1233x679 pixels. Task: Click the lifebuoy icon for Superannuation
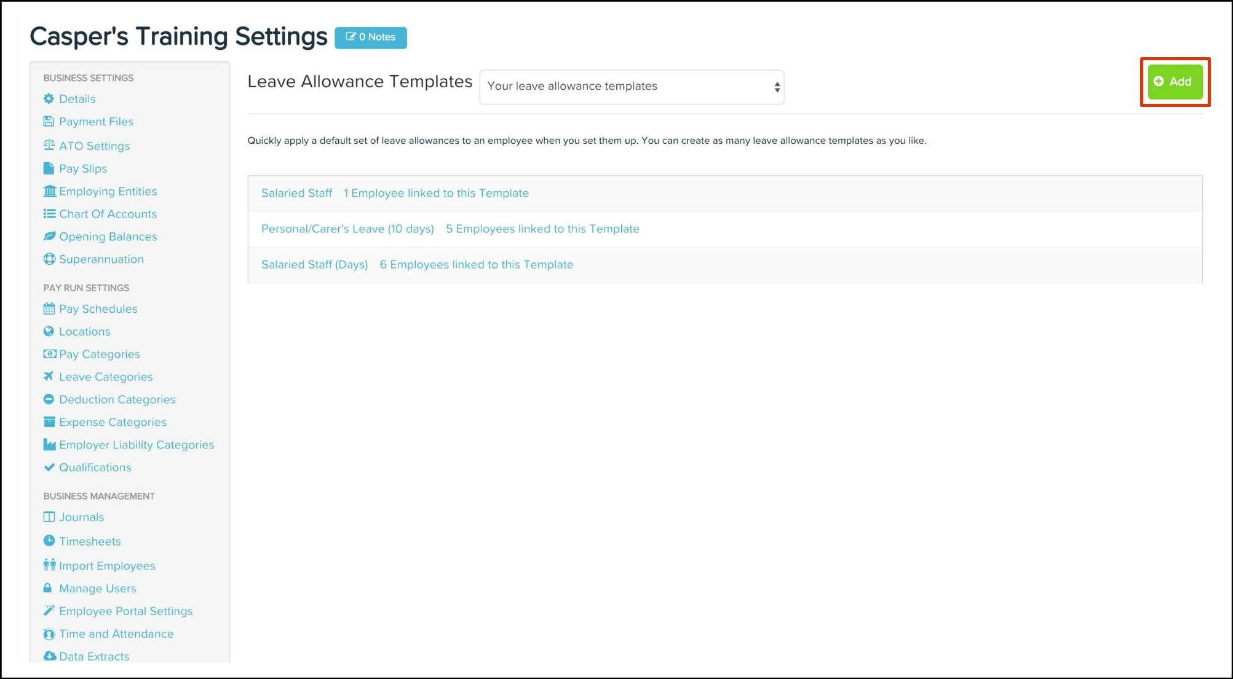[49, 259]
